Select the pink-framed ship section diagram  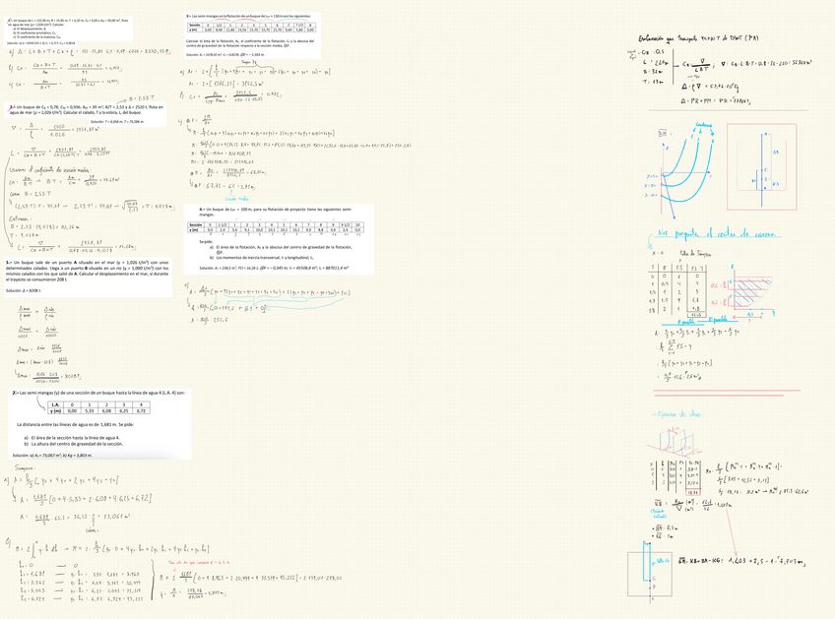pos(761,167)
